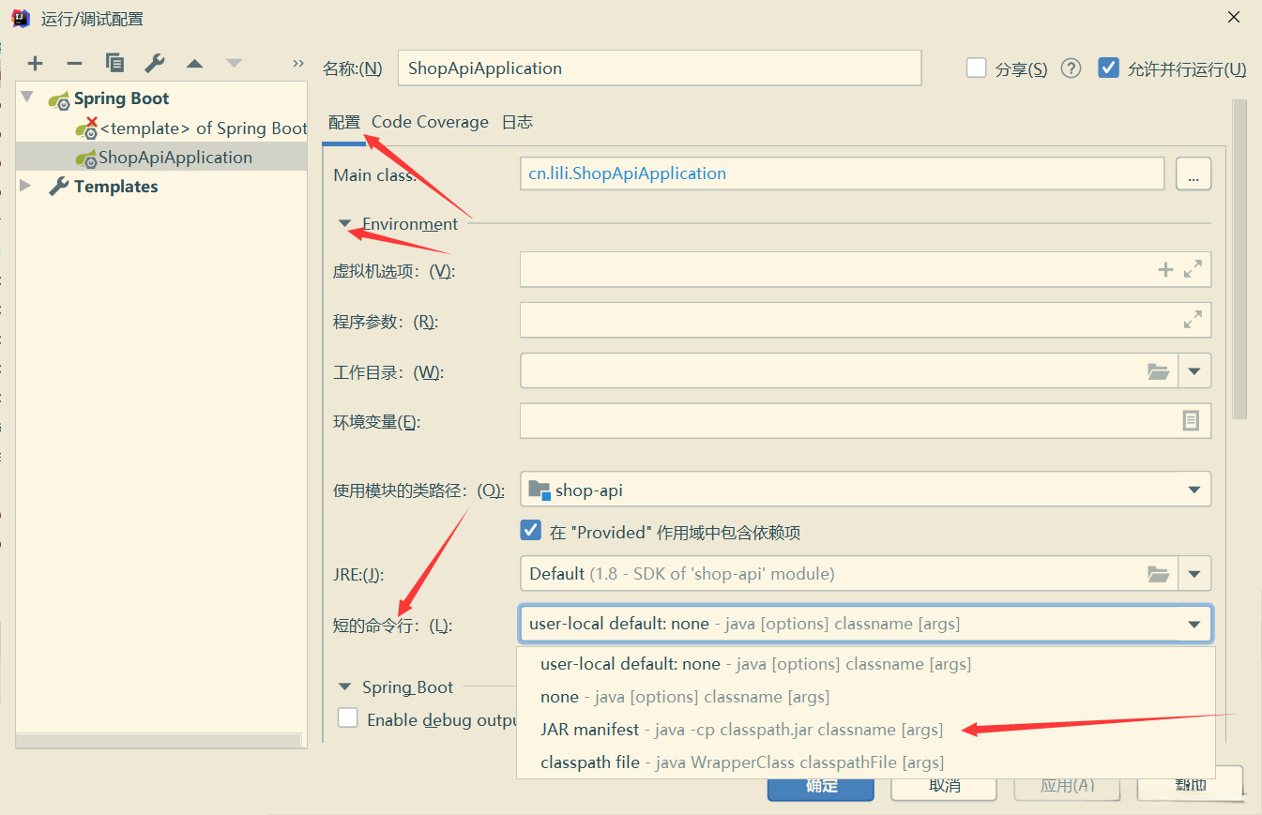Switch to the 配置 tab
The width and height of the screenshot is (1262, 815).
coord(344,122)
